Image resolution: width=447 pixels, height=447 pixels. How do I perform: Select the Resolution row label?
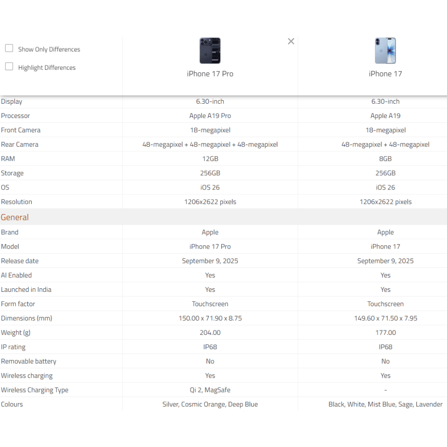click(17, 202)
